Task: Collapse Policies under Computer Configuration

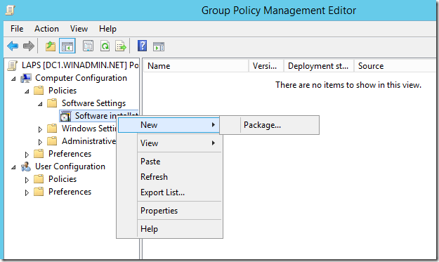Action: click(x=27, y=91)
